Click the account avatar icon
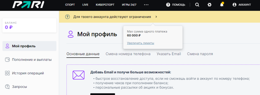 tap(234, 5)
